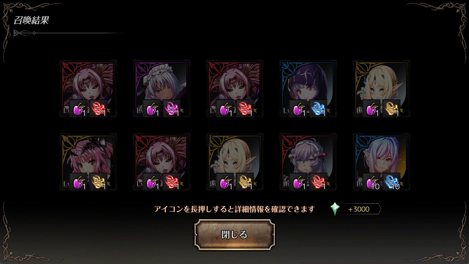
Task: Select the first pink-haired card in top row
Action: pos(88,88)
